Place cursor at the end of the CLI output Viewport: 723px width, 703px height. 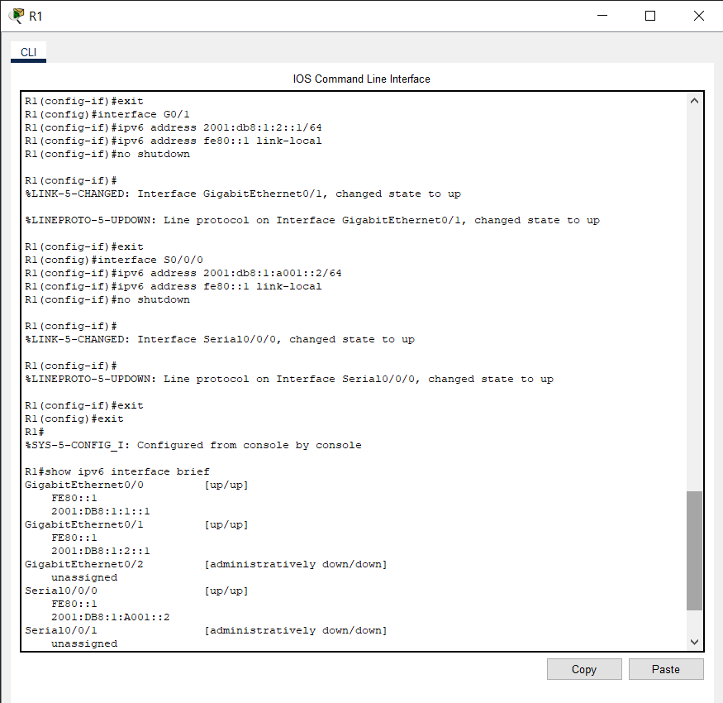tap(145, 643)
